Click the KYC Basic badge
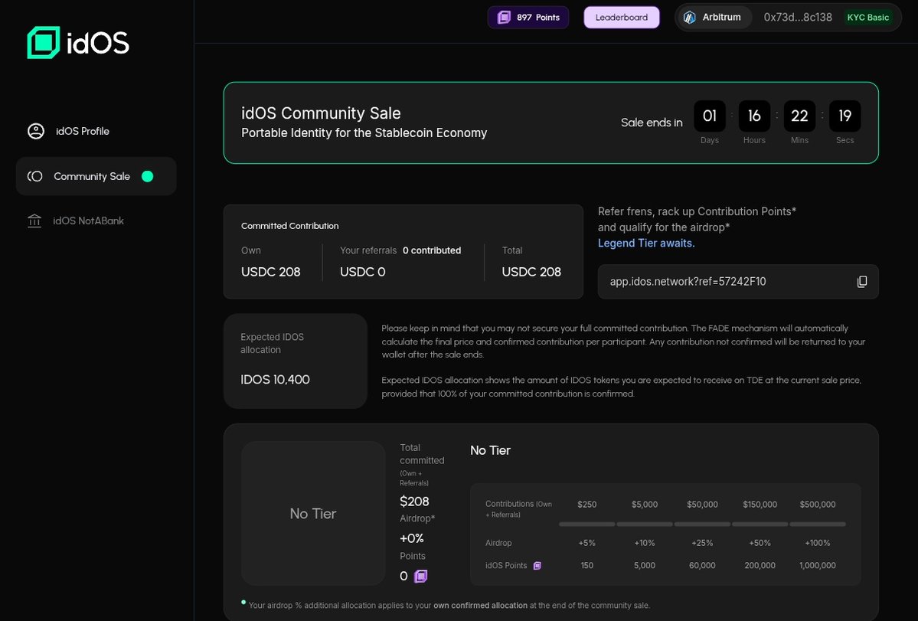The image size is (918, 621). (x=869, y=16)
